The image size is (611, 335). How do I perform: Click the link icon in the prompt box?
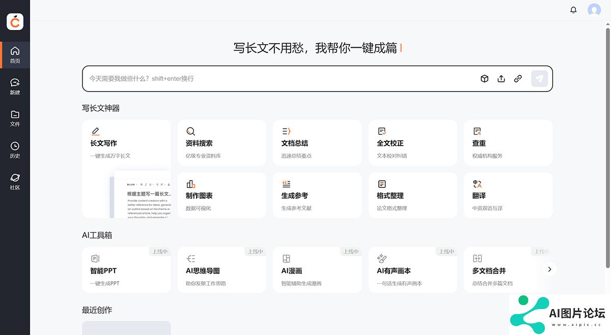pos(518,79)
